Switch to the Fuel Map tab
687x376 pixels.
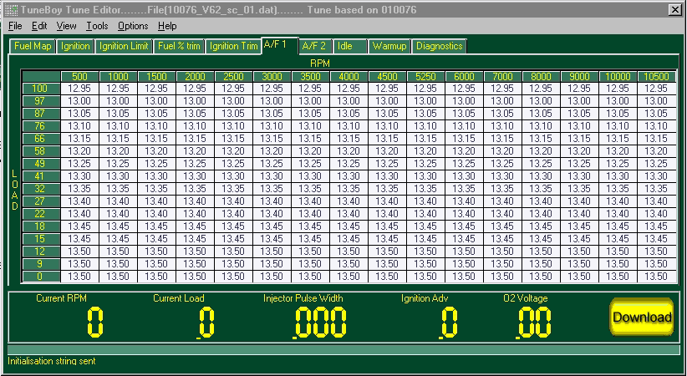coord(33,46)
